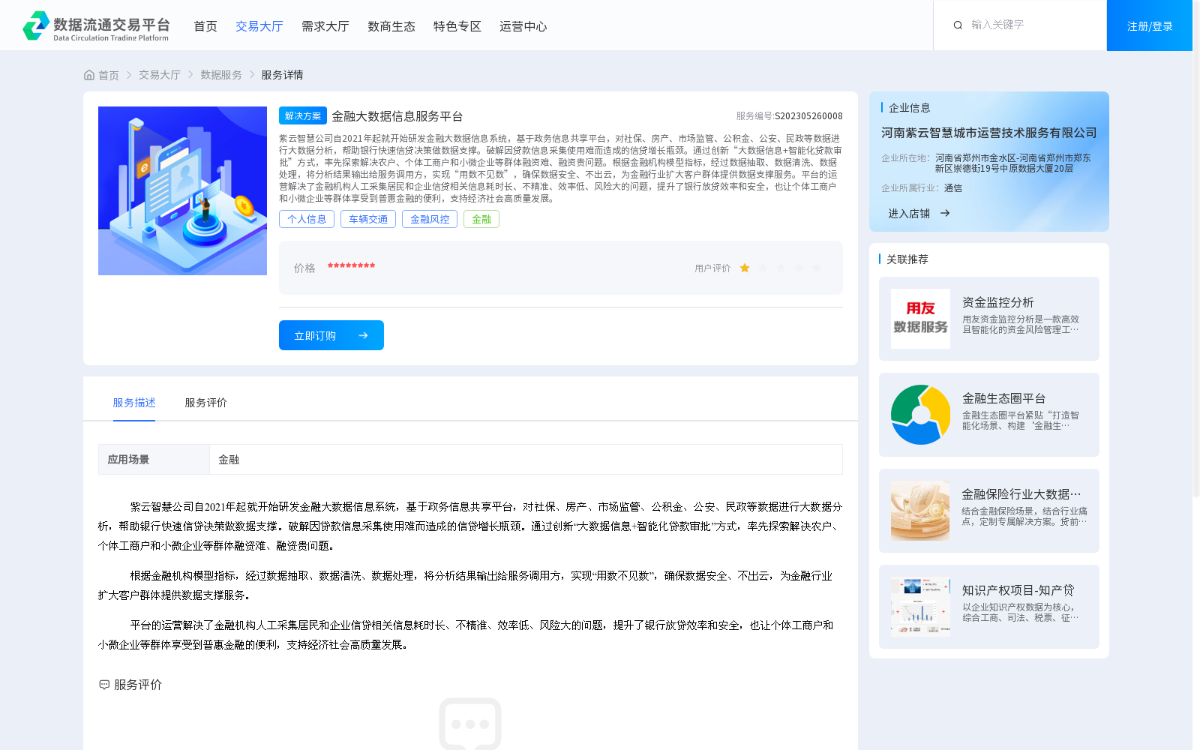Click the masked price asterisks
This screenshot has height=750, width=1200.
(x=351, y=267)
